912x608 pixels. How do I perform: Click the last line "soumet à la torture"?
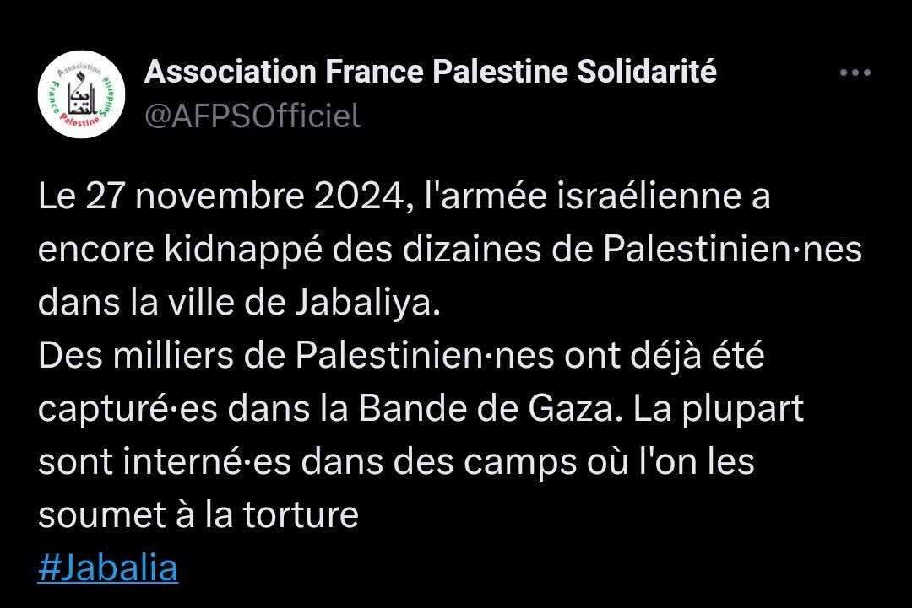pyautogui.click(x=198, y=515)
